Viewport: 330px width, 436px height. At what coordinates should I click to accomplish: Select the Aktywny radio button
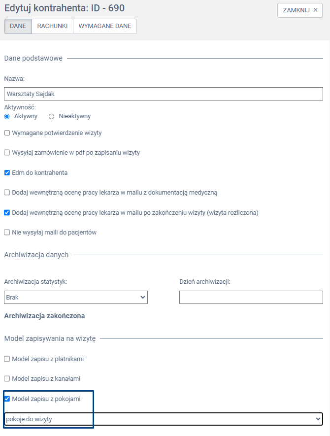click(7, 116)
